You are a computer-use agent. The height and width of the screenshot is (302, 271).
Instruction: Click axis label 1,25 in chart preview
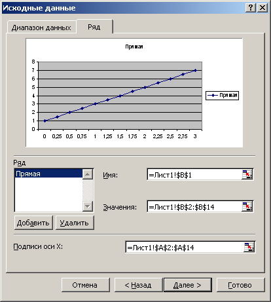point(107,136)
